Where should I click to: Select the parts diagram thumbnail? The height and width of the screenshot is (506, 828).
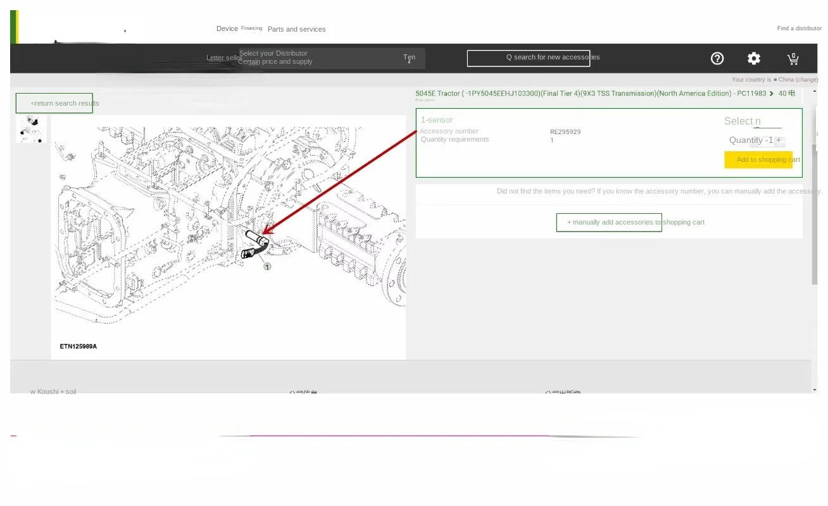point(31,129)
